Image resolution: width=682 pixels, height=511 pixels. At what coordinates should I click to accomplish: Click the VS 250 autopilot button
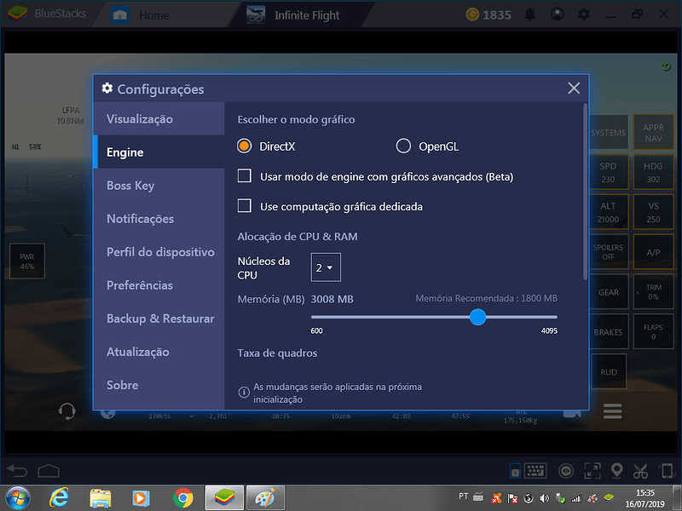pyautogui.click(x=653, y=212)
